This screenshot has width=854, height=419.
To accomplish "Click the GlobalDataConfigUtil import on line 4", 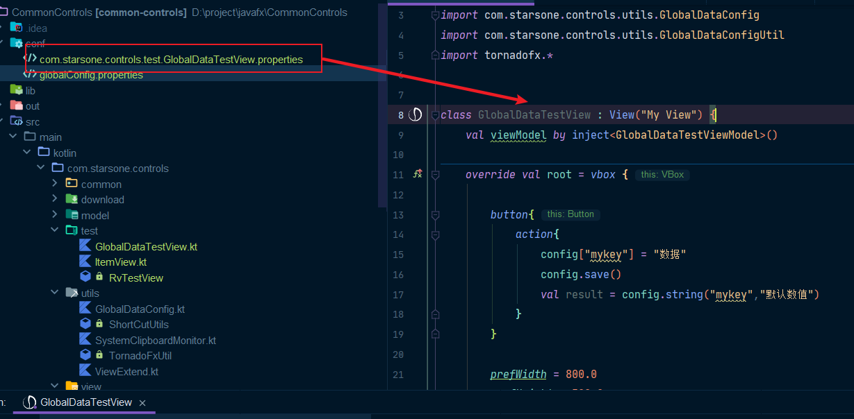I will tap(722, 35).
